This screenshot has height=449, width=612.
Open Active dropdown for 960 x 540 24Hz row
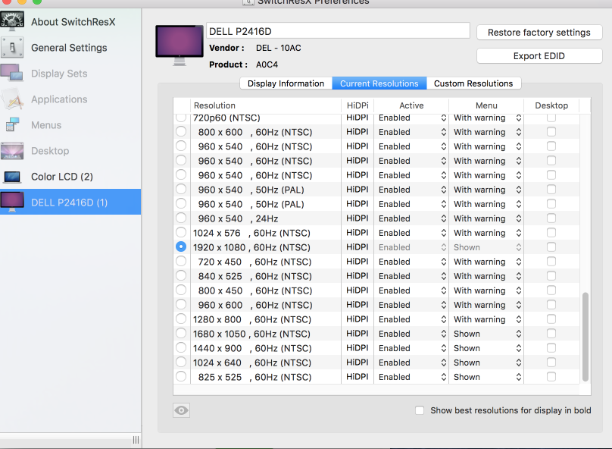[412, 218]
